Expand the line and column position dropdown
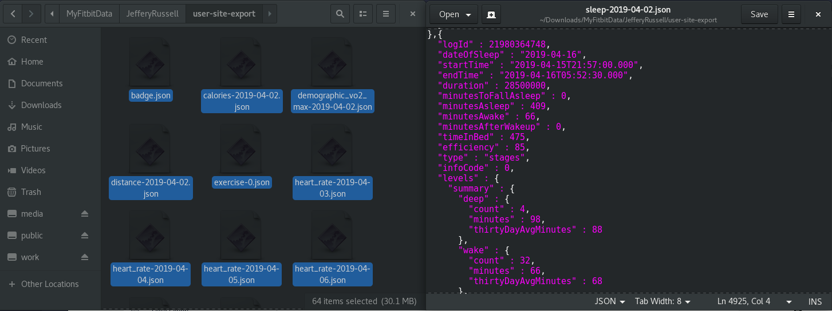 [x=789, y=301]
